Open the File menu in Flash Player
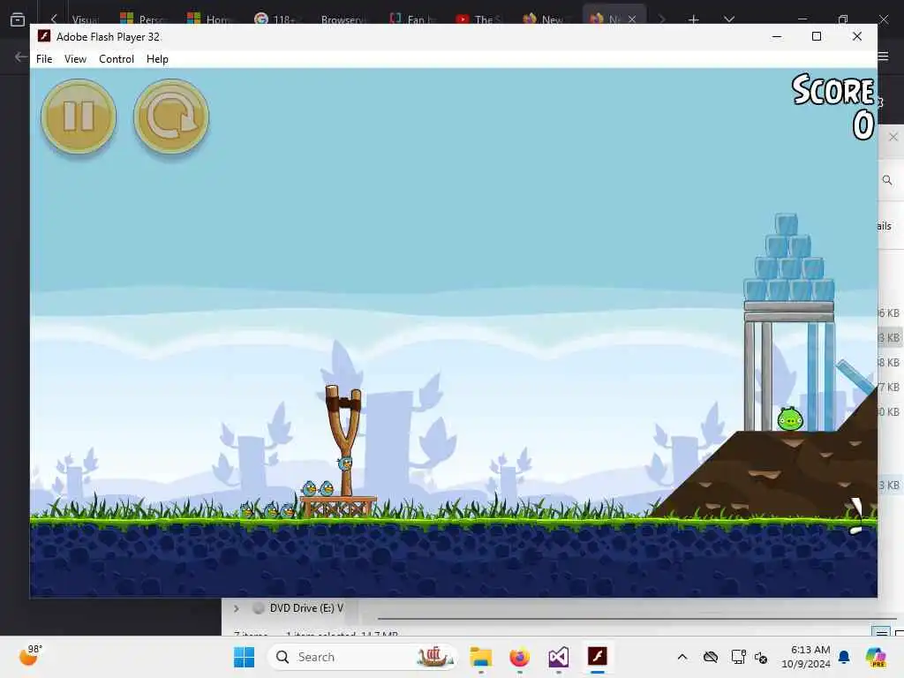Viewport: 904px width, 678px height. 44,59
